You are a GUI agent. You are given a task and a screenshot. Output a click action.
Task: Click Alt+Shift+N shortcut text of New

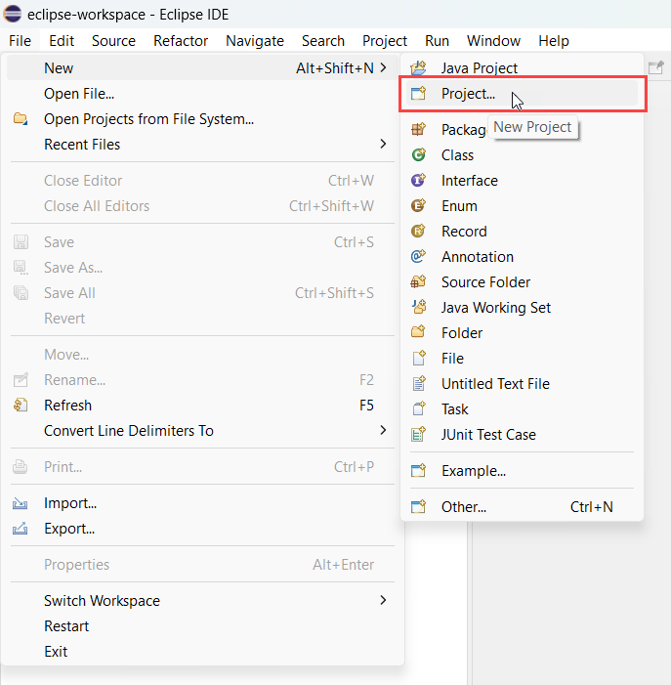[x=334, y=68]
